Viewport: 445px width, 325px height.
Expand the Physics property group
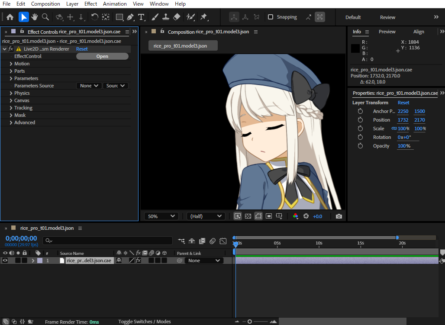coord(11,93)
